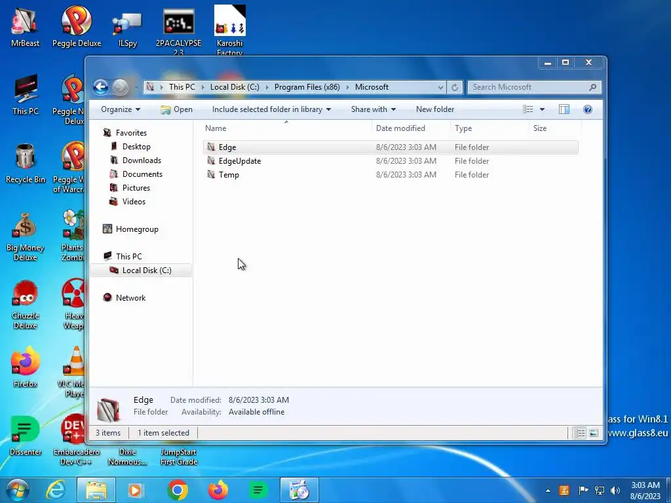Open Favorites in navigation pane

click(125, 133)
